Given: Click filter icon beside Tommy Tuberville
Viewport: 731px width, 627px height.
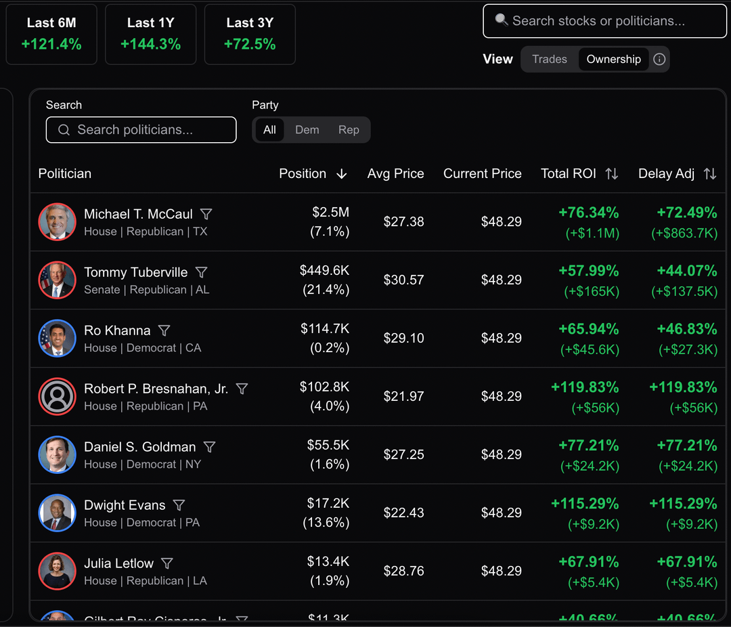Looking at the screenshot, I should tap(201, 272).
